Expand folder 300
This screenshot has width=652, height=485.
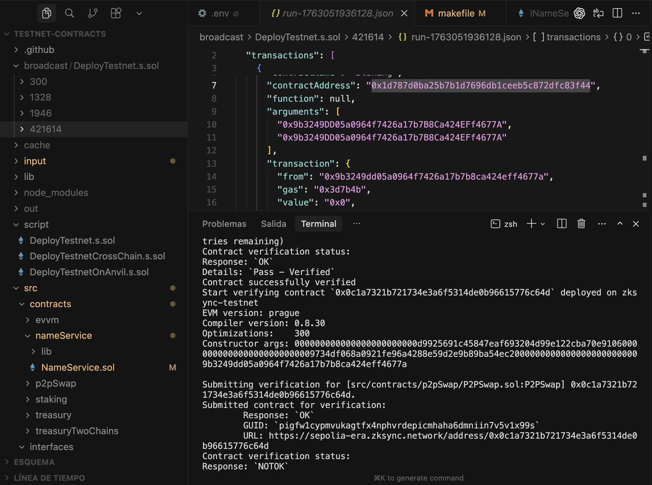pos(93,81)
